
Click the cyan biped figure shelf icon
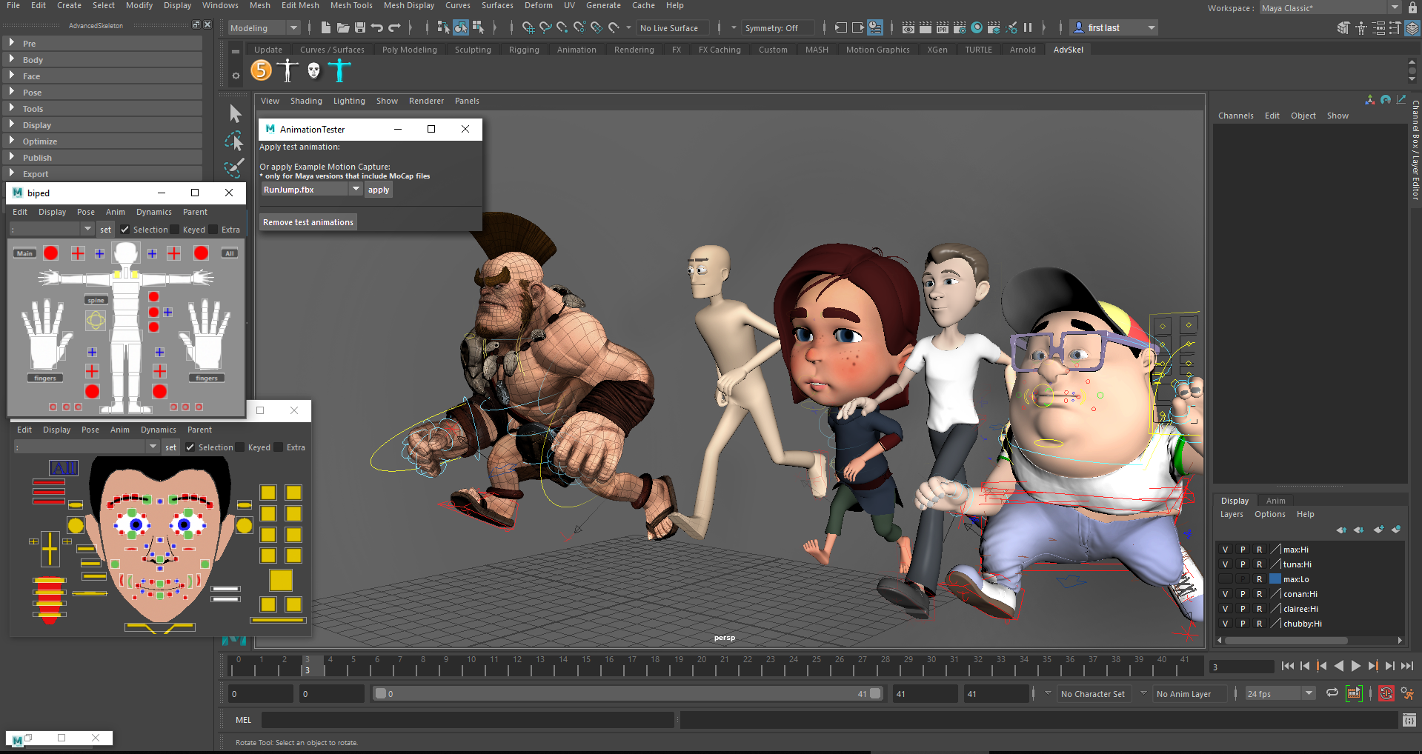(339, 70)
